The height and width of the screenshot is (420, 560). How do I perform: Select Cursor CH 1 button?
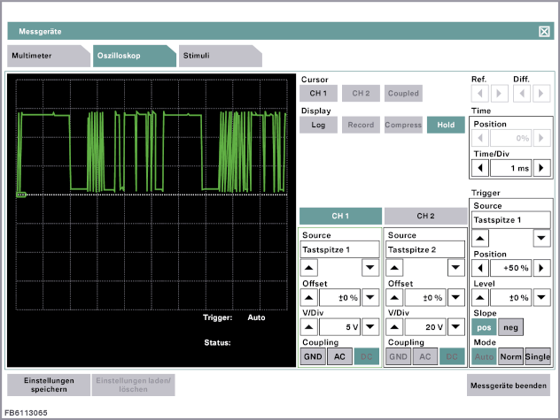(x=318, y=94)
